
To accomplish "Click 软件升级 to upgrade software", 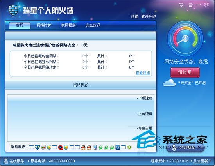I will pos(149,16).
